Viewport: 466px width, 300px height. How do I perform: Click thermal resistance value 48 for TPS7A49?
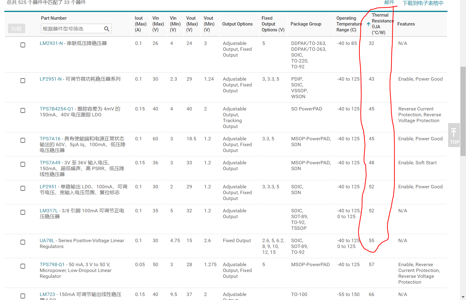[372, 163]
